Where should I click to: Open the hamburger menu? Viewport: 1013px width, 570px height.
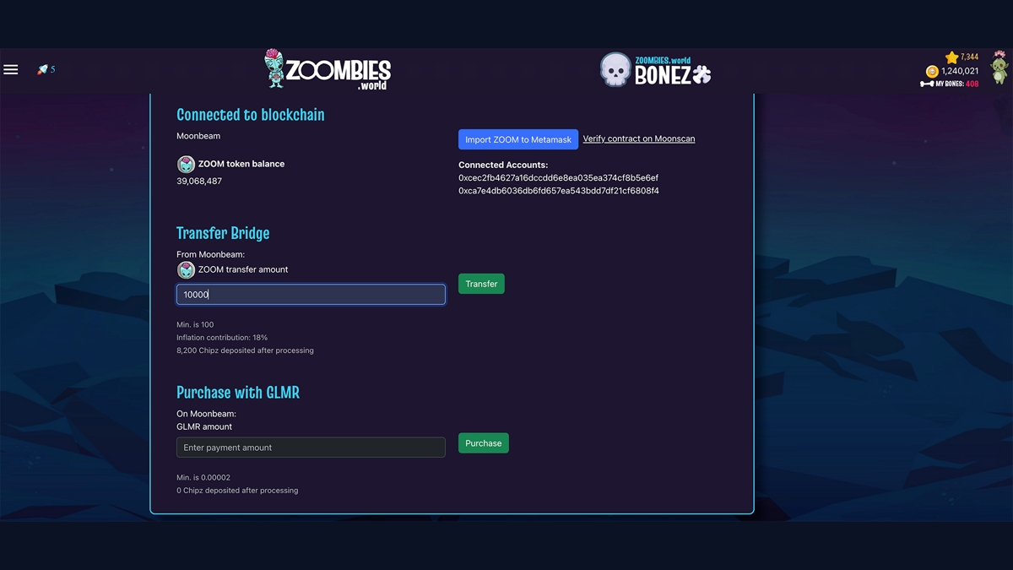11,69
